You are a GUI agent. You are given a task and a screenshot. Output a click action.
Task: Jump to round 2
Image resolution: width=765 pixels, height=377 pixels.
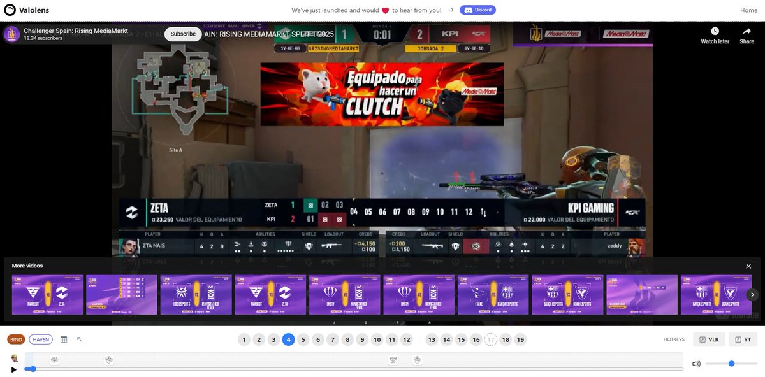coord(259,339)
